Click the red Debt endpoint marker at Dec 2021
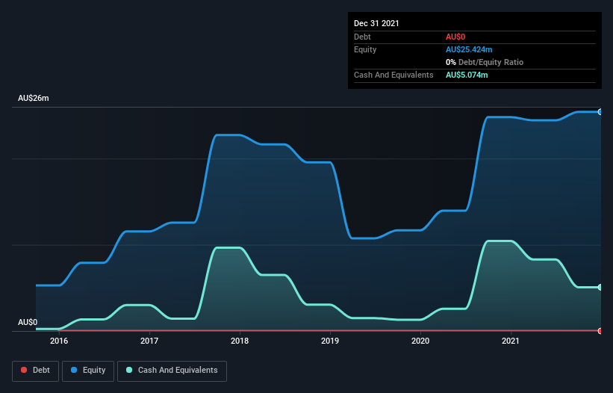The width and height of the screenshot is (613, 393). click(600, 331)
